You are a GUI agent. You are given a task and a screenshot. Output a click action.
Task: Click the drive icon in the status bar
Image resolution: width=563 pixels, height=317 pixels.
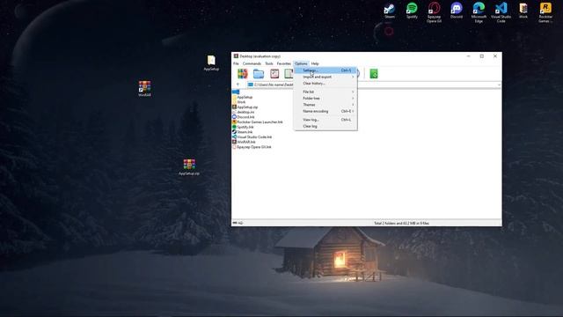coord(235,223)
